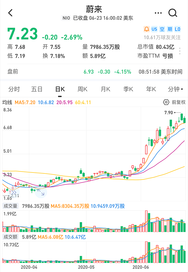Tap the 2020-05 date axis label
The height and width of the screenshot is (272, 188).
pos(86,267)
